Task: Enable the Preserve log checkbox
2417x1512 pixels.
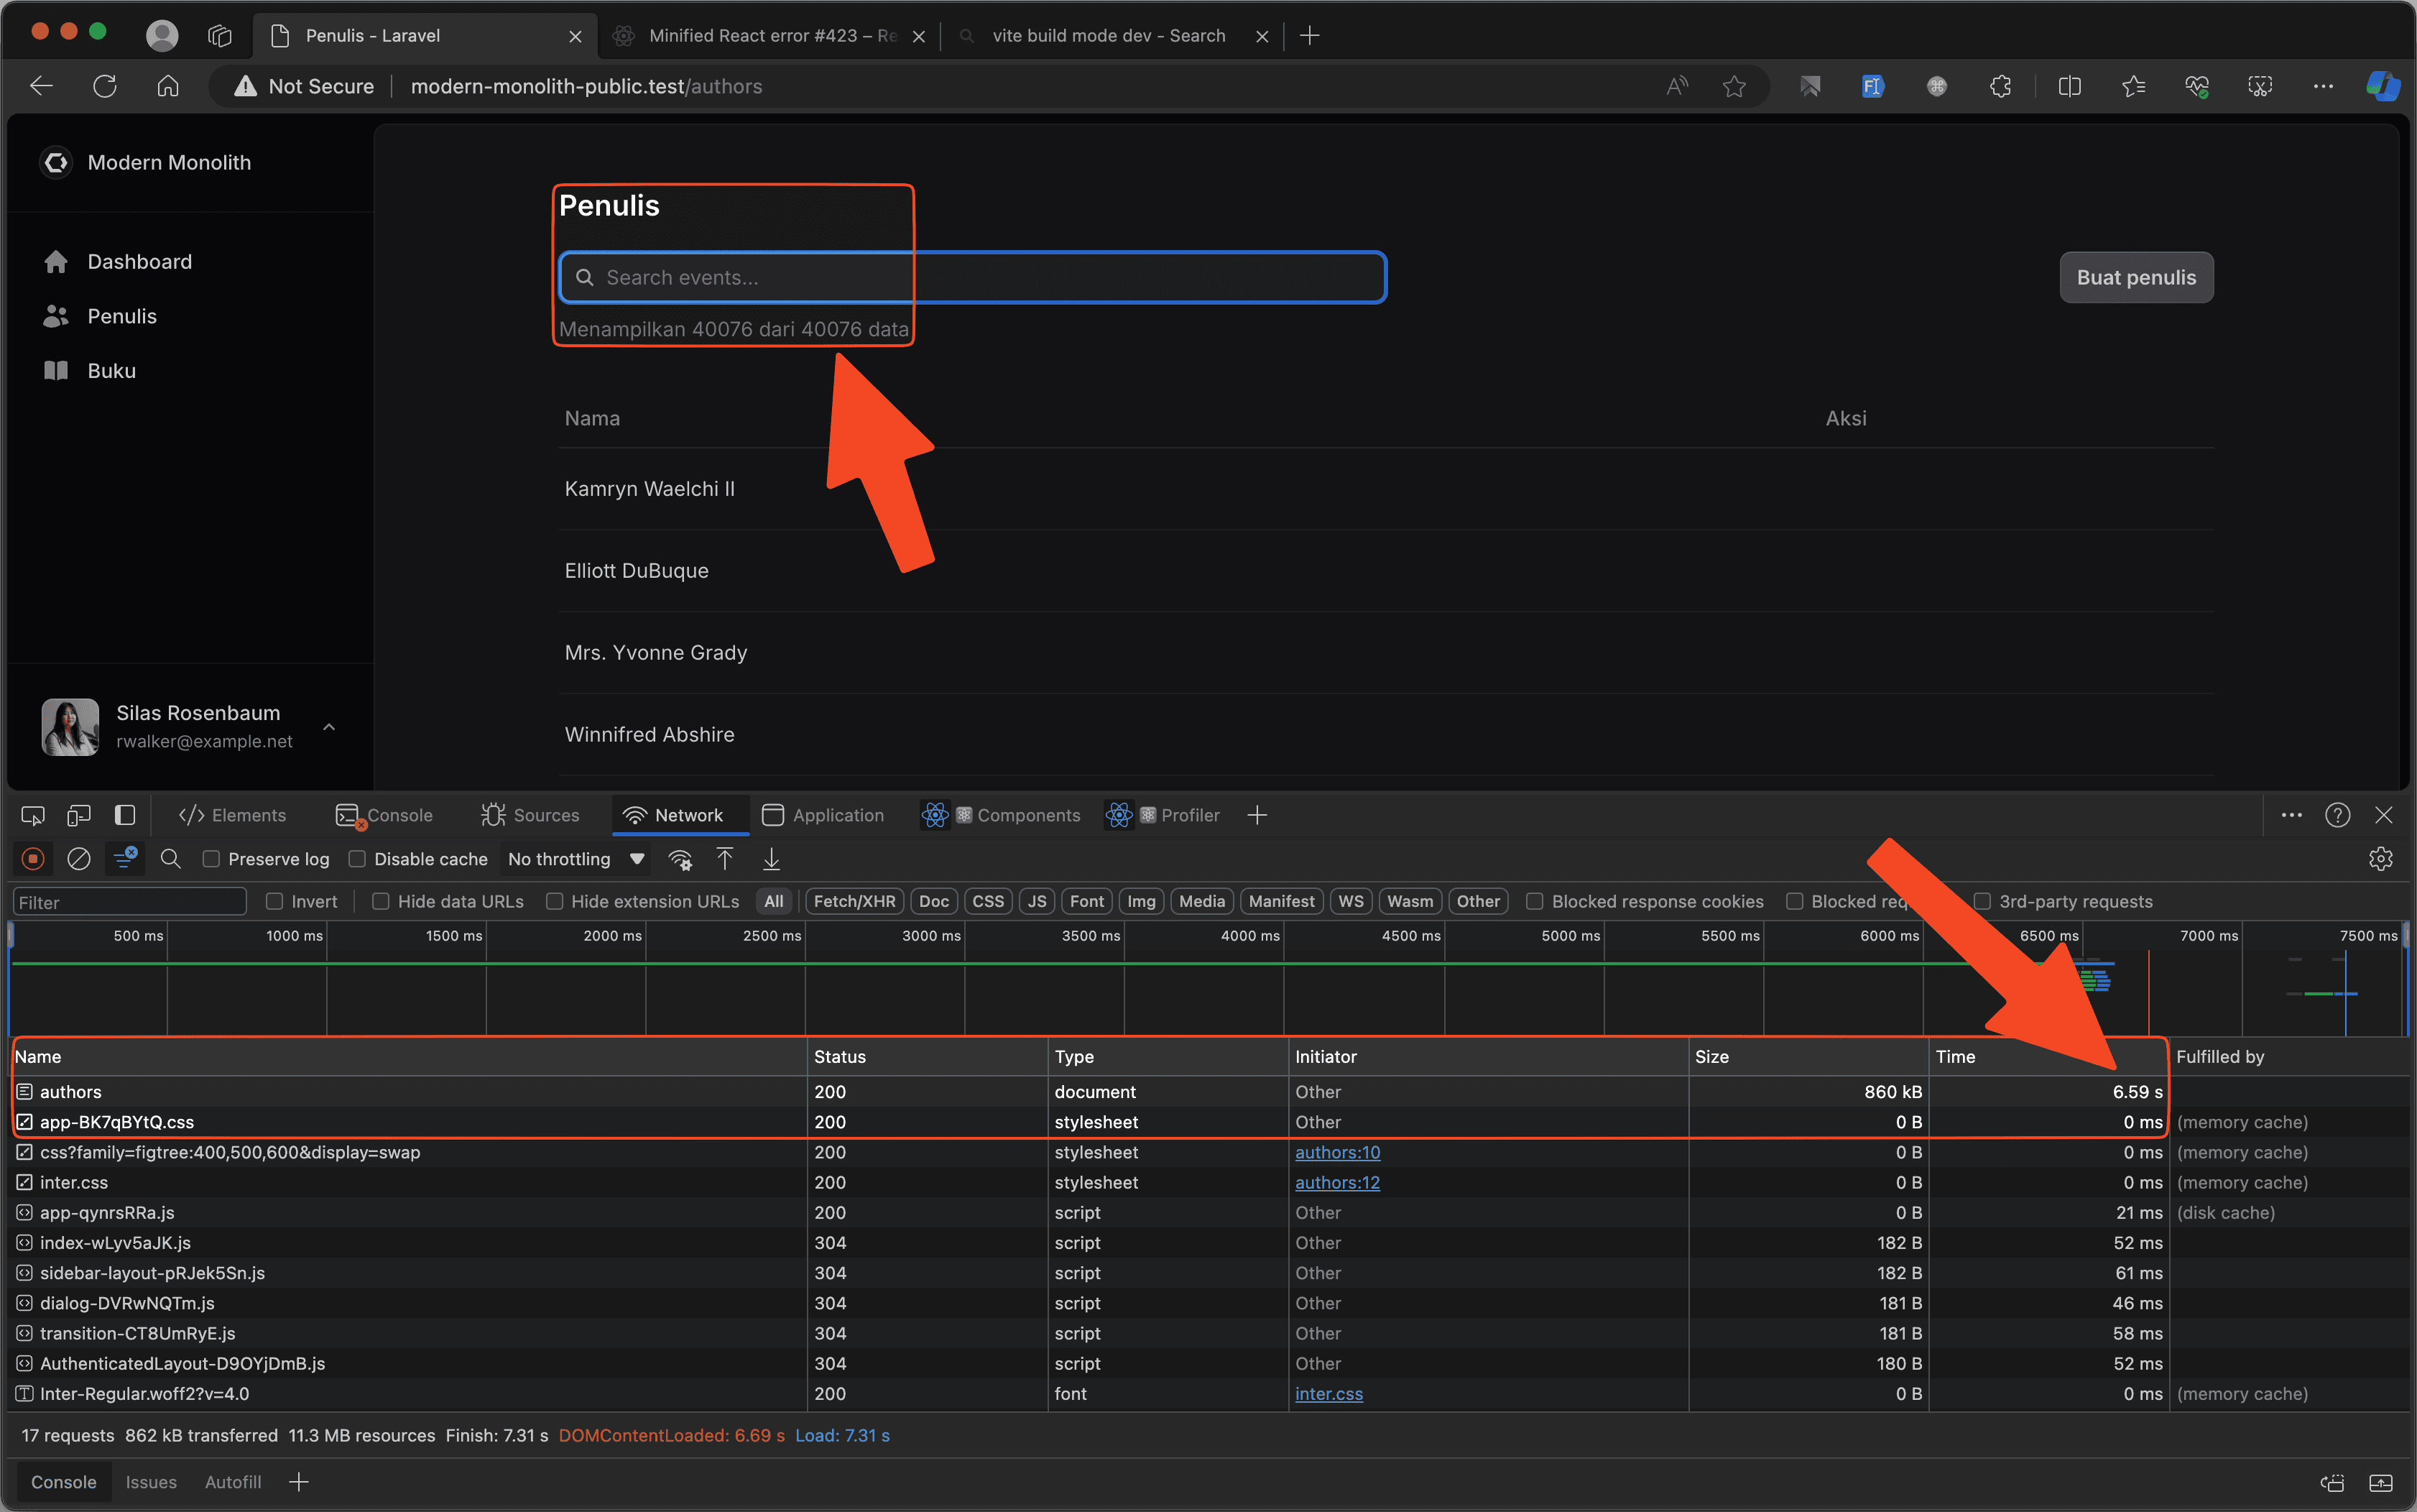Action: point(211,859)
